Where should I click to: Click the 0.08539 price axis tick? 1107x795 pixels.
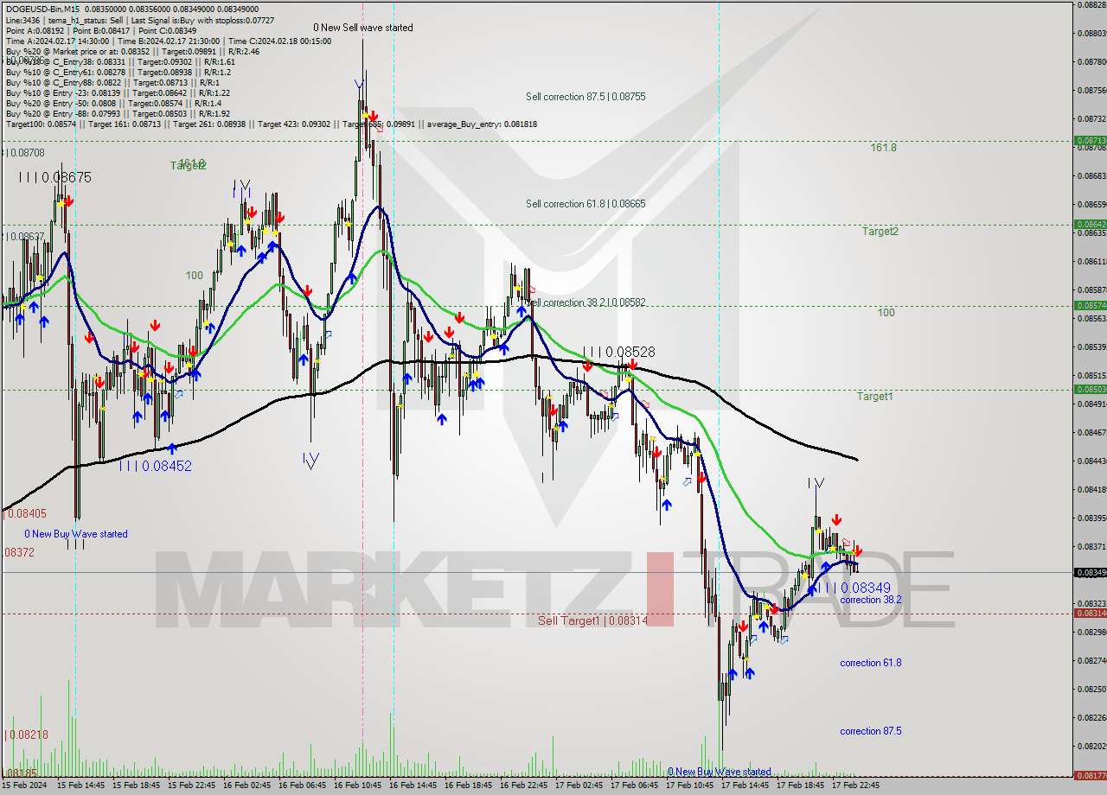coord(1091,347)
